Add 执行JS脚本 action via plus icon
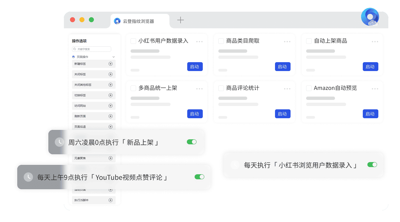 [x=110, y=200]
